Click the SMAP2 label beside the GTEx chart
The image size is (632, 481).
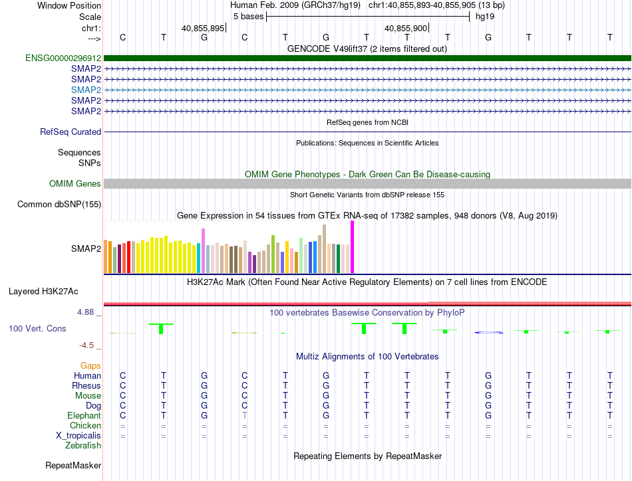[x=86, y=248]
